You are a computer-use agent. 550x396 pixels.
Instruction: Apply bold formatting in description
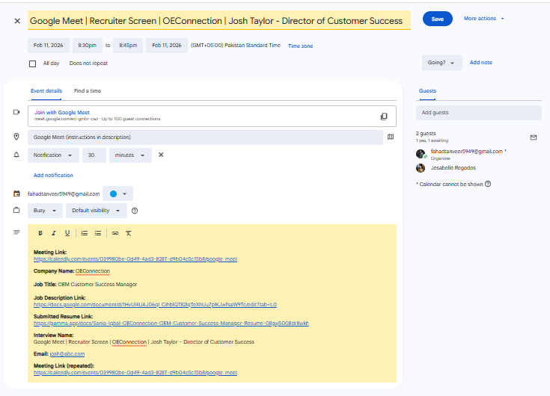click(40, 233)
